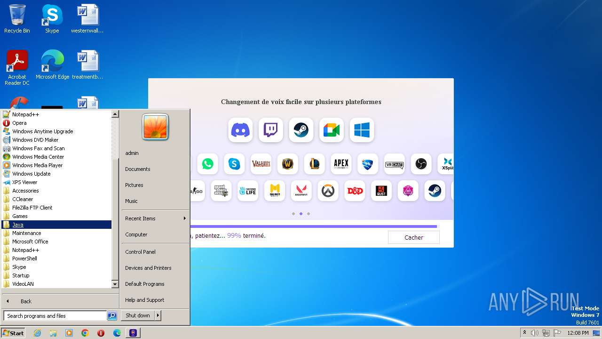Open the Recycle Bin desktop icon

coord(17,19)
